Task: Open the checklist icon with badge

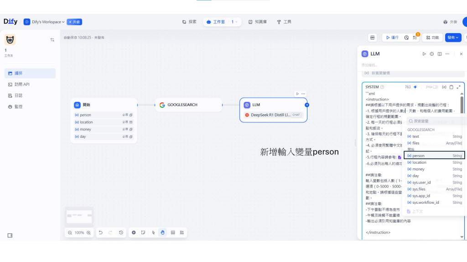Action: [415, 37]
